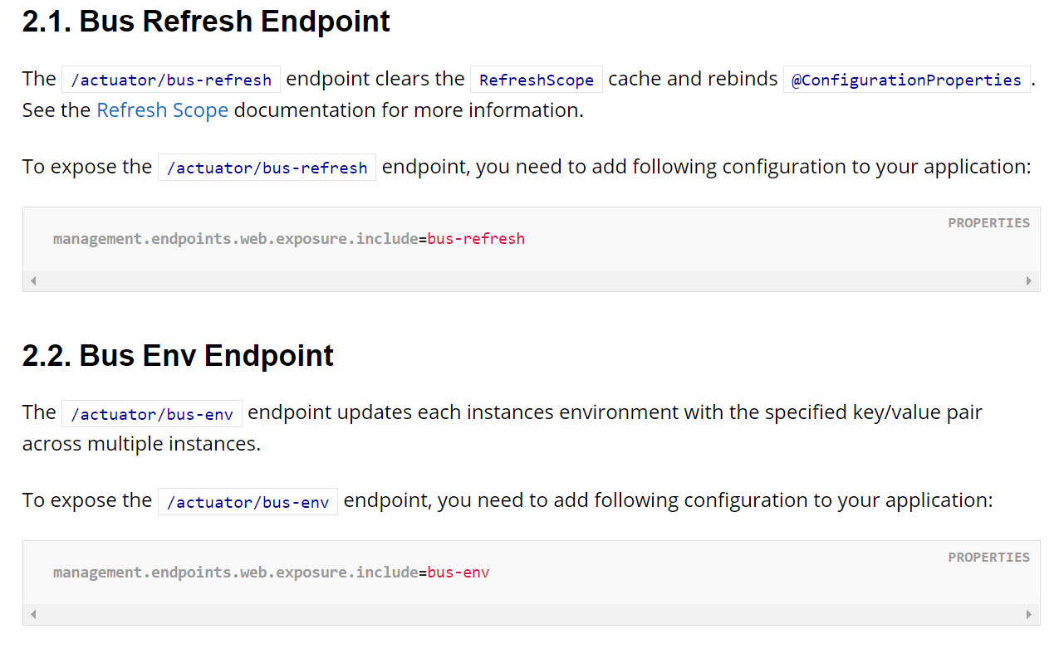Click horizontal scrollbar track of bus-refresh code block
Viewport: 1059px width, 653px height.
[x=532, y=281]
